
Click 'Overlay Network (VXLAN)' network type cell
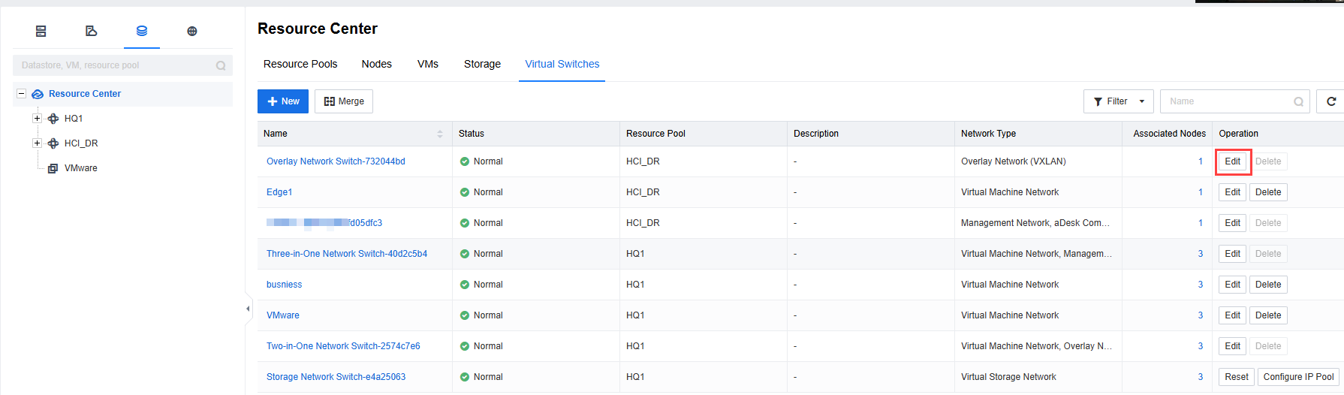1014,161
